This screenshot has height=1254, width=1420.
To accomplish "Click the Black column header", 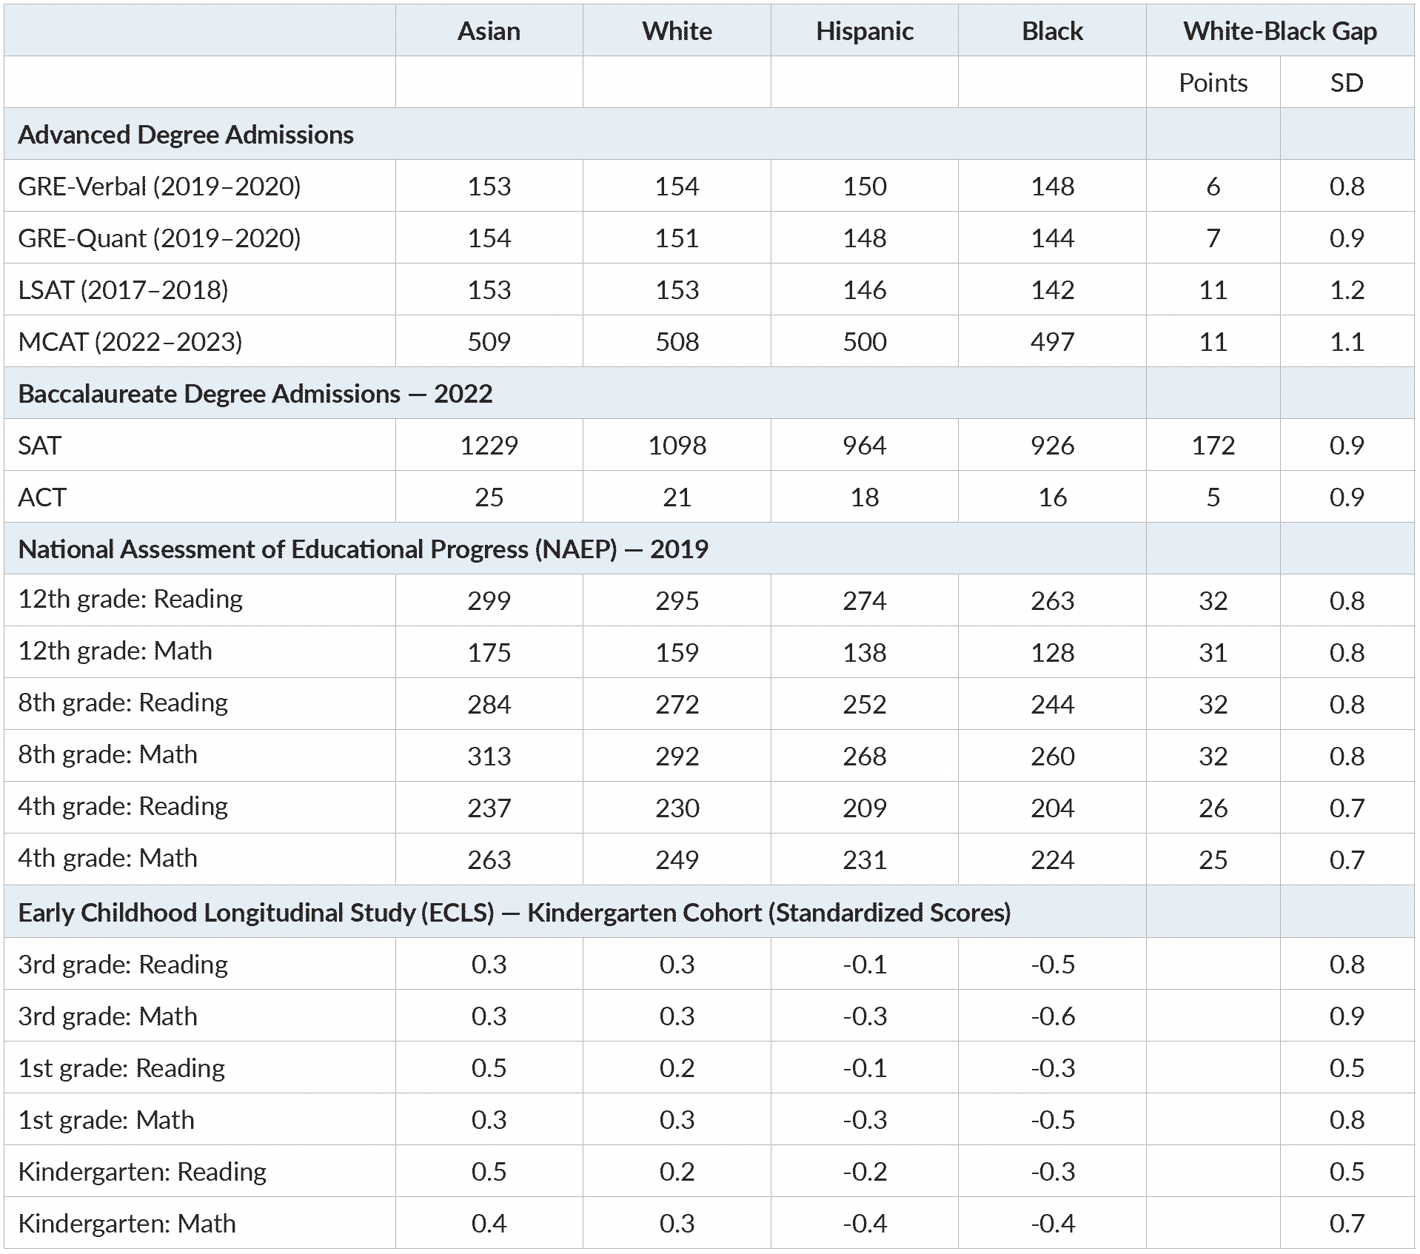I will 1052,31.
